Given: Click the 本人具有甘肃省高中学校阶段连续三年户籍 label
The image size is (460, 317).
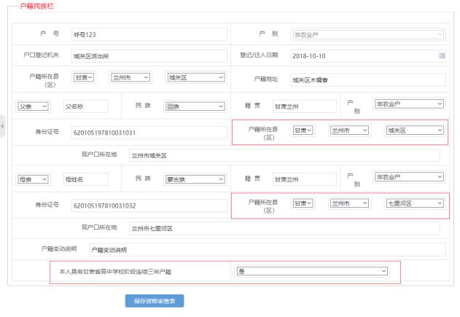Looking at the screenshot, I should tap(115, 272).
